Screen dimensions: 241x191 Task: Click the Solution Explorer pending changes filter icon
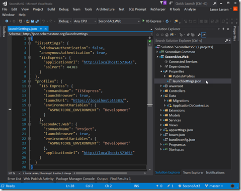tap(181, 35)
